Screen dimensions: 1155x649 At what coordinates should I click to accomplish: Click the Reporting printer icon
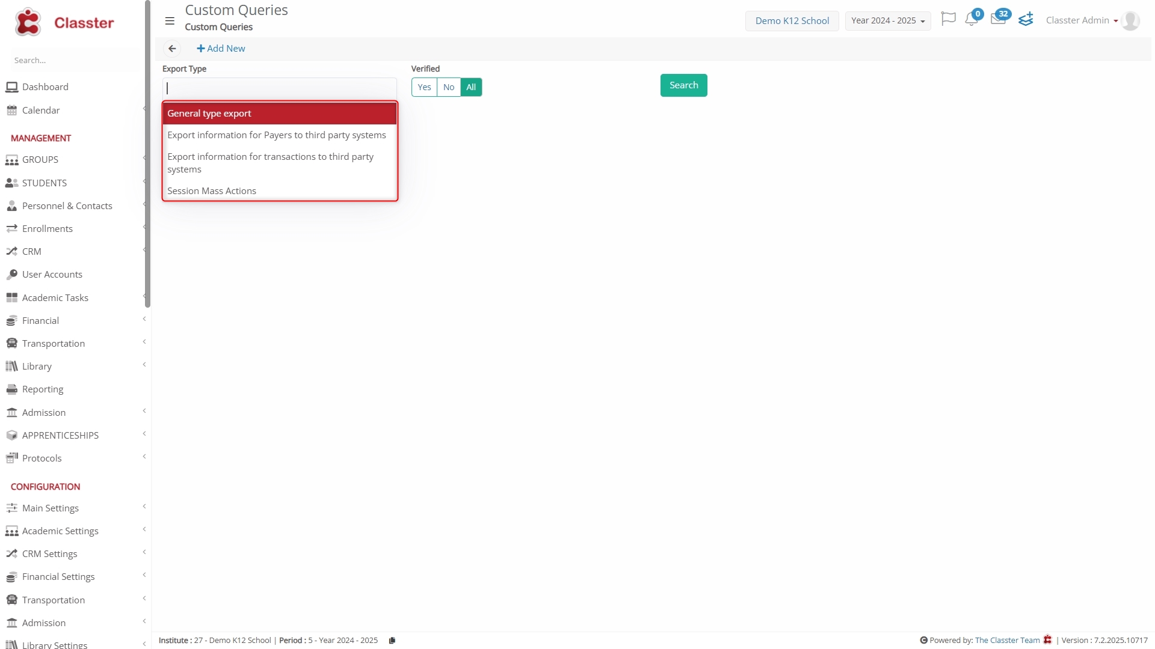click(x=11, y=389)
